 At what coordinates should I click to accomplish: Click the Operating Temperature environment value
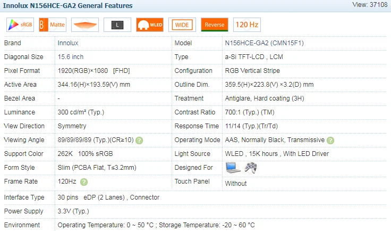pos(156,225)
